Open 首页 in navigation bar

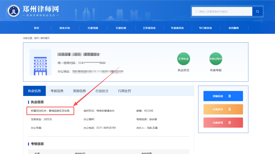[x=36, y=28]
